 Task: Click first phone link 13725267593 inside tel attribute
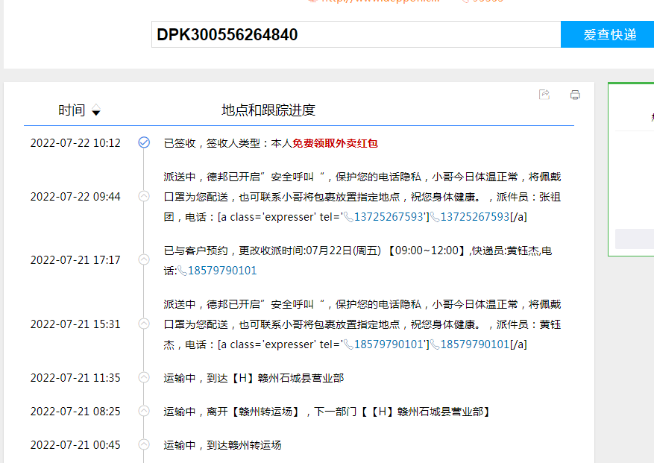point(389,217)
